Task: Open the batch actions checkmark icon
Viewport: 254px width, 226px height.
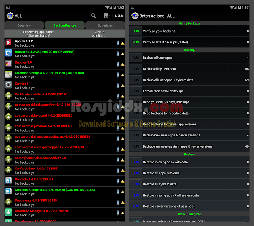Action: pos(106,16)
